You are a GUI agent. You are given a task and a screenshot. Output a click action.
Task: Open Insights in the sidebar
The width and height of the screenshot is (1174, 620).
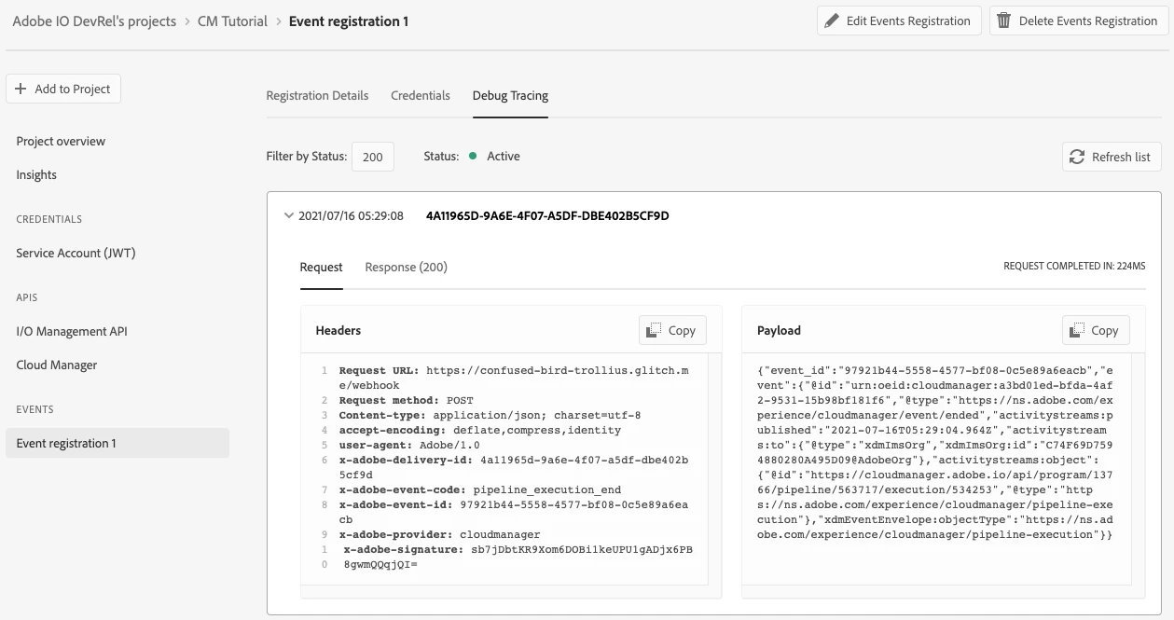tap(36, 174)
